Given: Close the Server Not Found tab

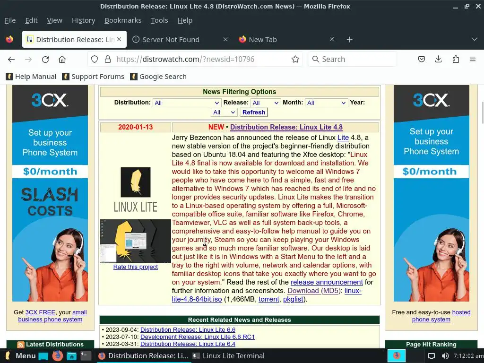Looking at the screenshot, I should coord(225,39).
